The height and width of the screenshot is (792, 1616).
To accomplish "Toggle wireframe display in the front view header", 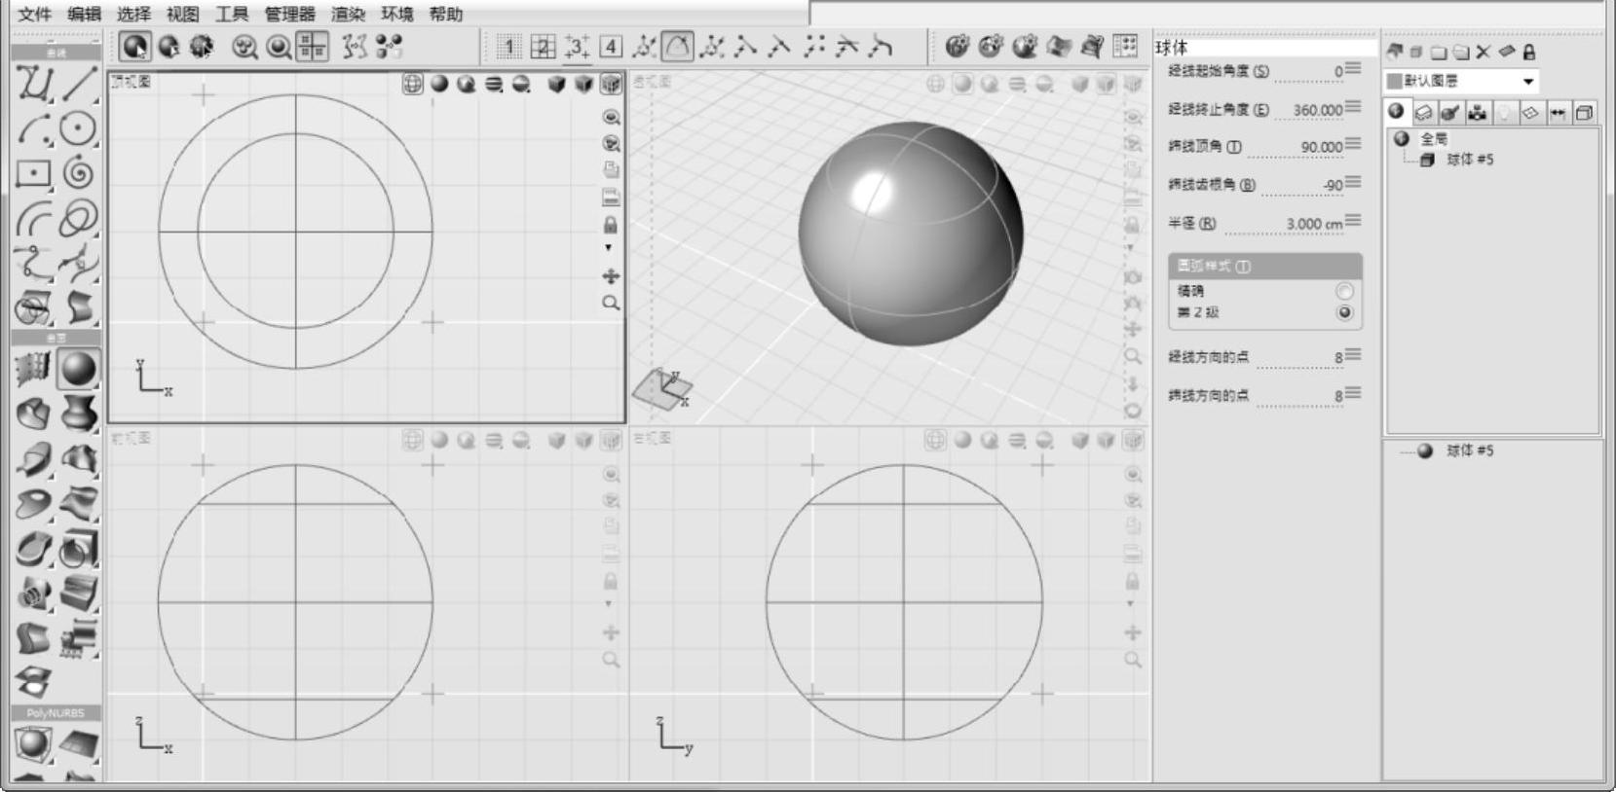I will 412,440.
